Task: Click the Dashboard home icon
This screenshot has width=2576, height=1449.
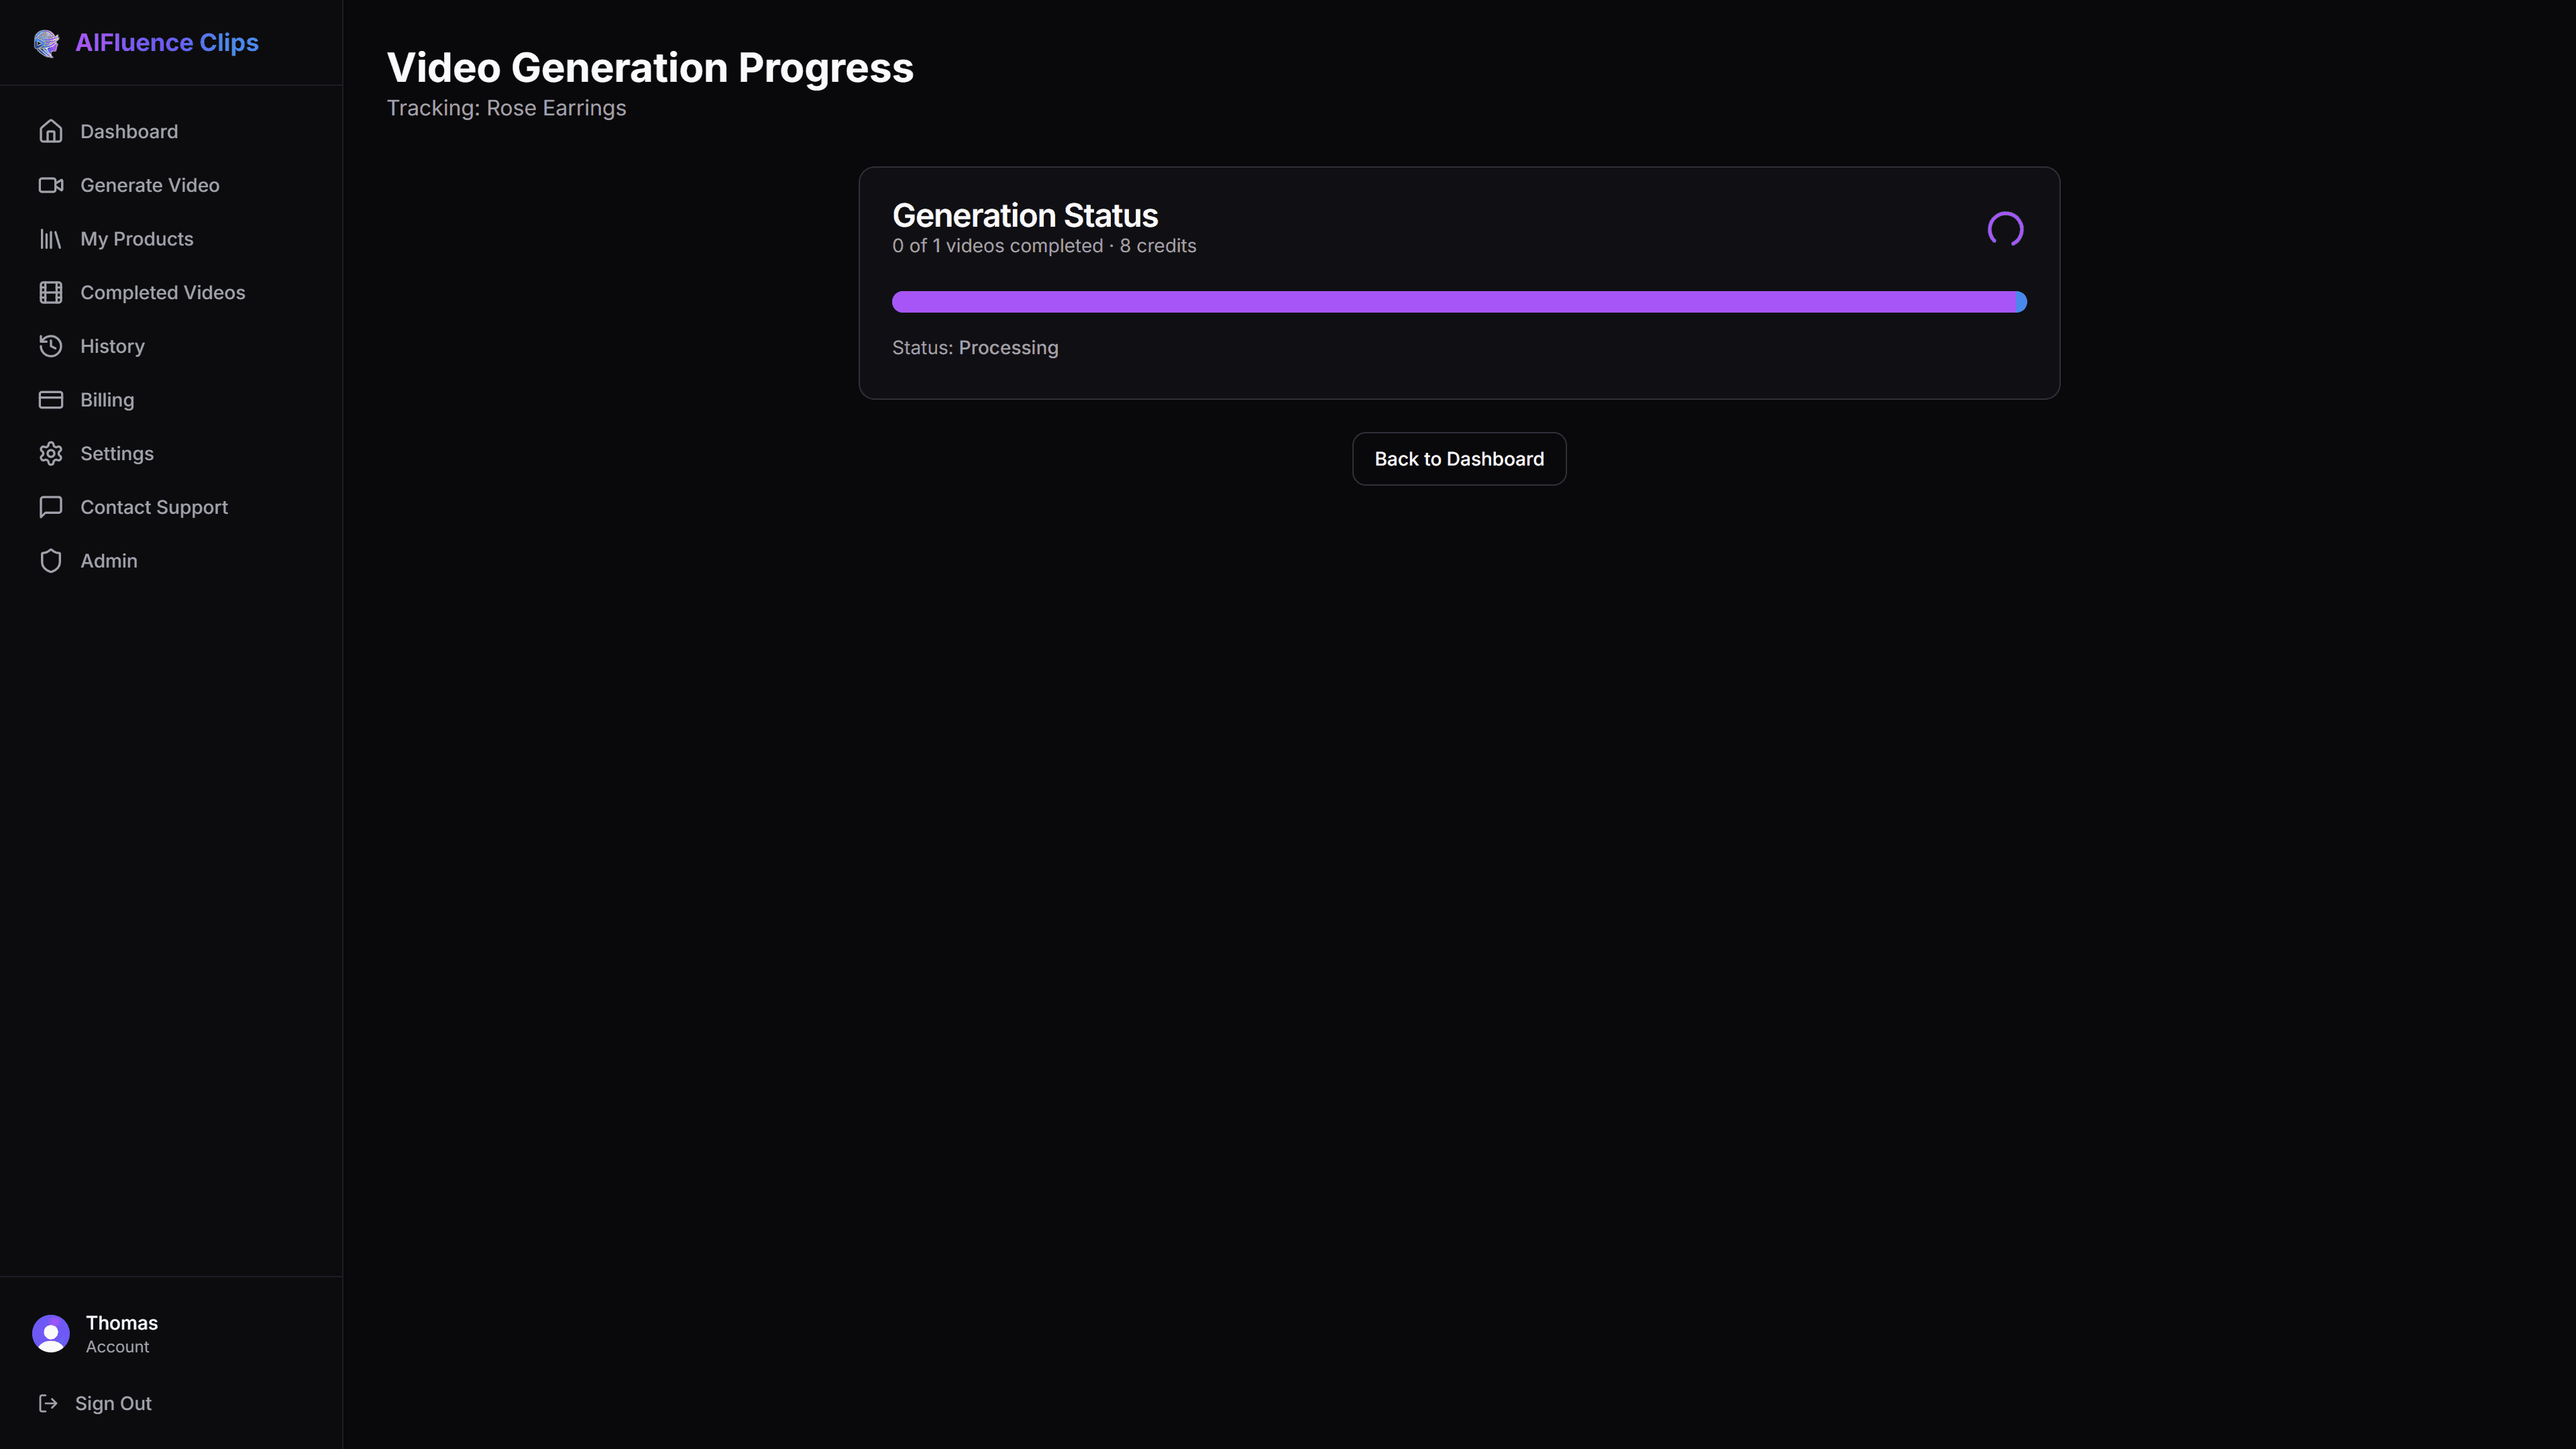Action: click(51, 132)
